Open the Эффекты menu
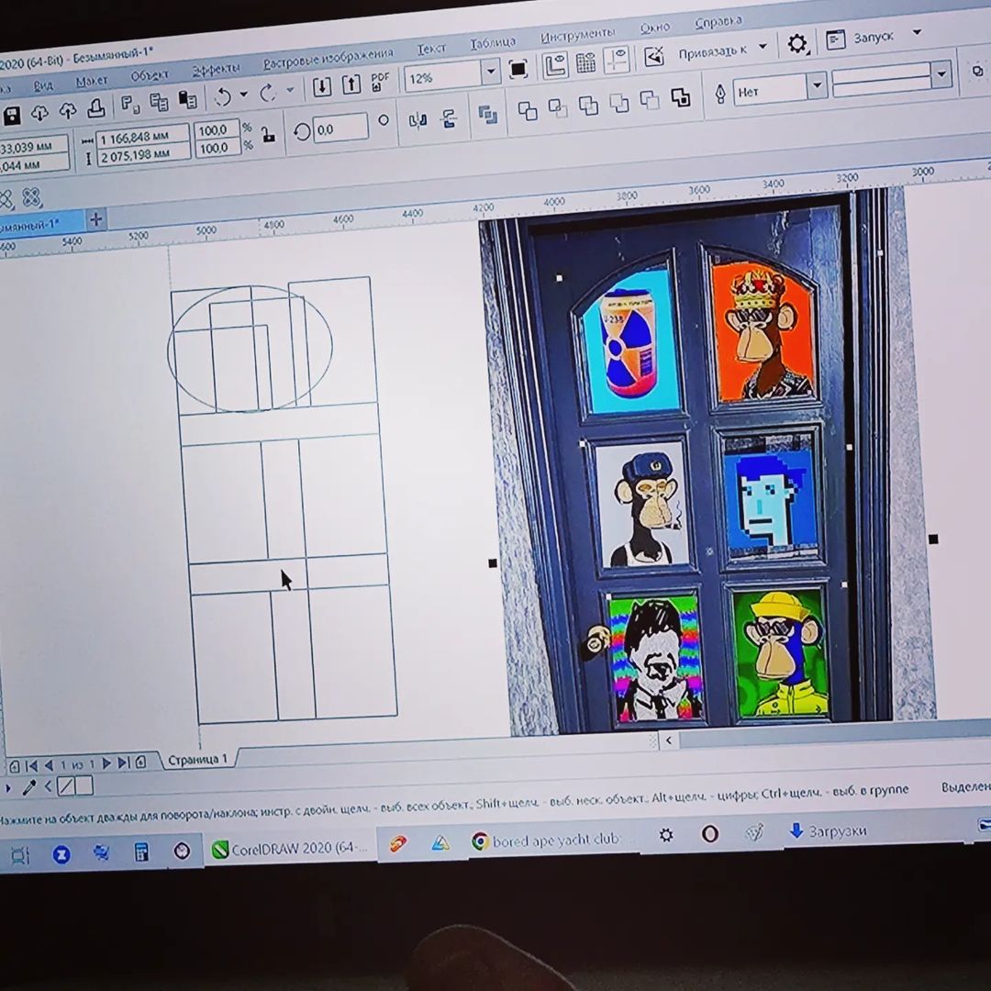 click(x=217, y=68)
